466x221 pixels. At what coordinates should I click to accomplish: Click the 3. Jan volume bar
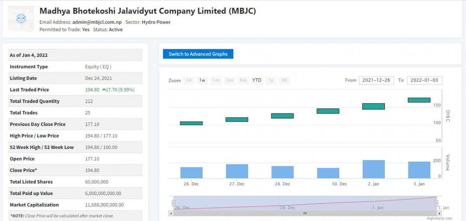[419, 170]
